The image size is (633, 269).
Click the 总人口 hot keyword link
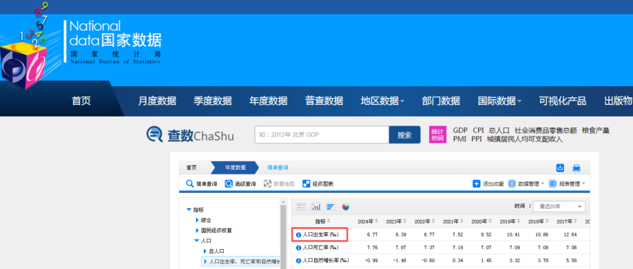click(499, 131)
